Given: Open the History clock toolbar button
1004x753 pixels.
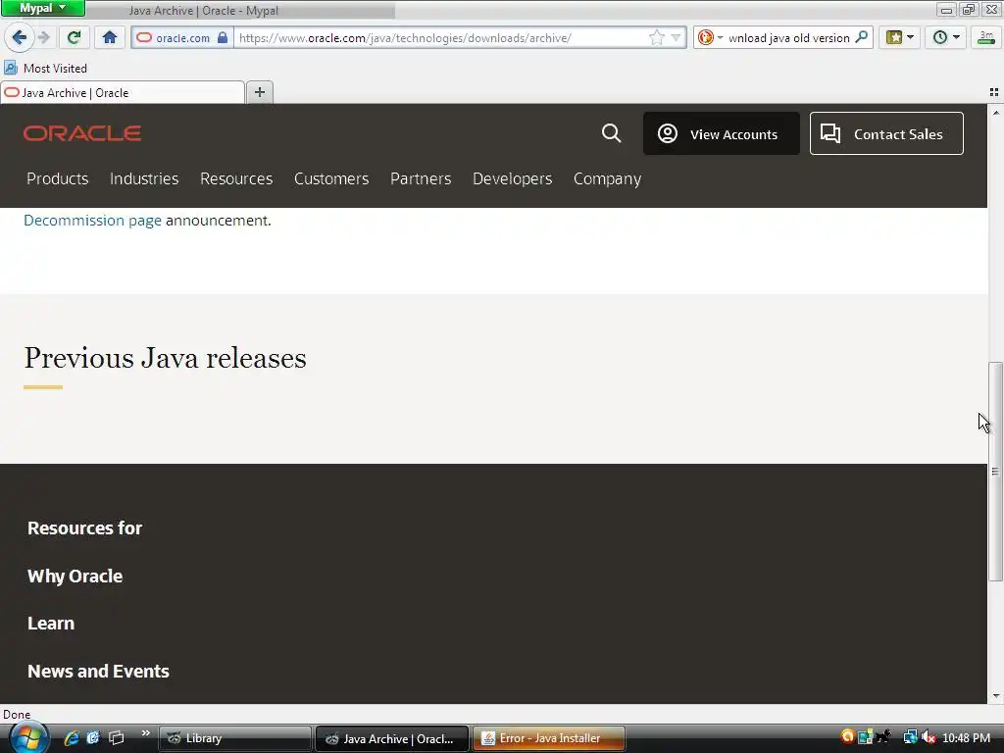Looking at the screenshot, I should click(946, 38).
